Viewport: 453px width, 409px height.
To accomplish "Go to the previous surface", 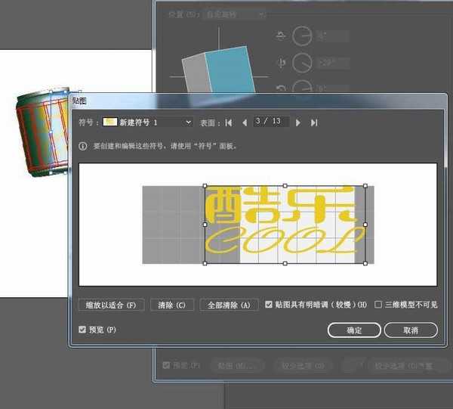I will pos(245,122).
